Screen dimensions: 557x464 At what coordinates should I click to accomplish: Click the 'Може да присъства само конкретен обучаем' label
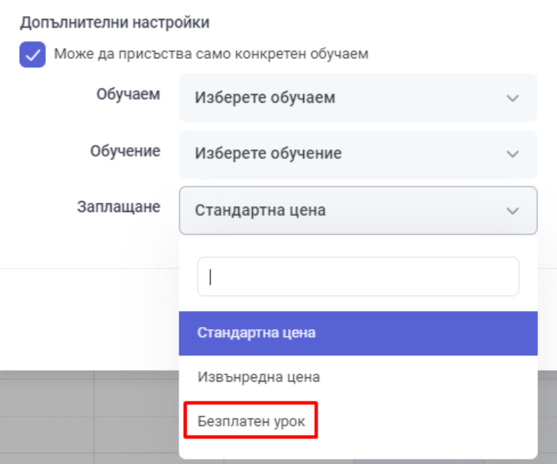click(x=211, y=54)
